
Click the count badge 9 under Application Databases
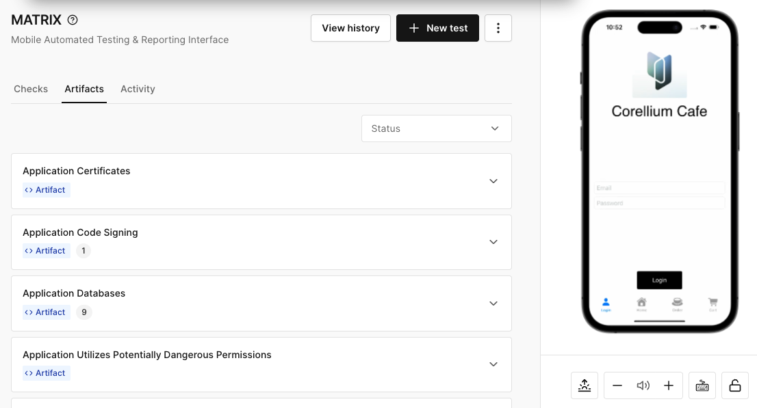(84, 312)
